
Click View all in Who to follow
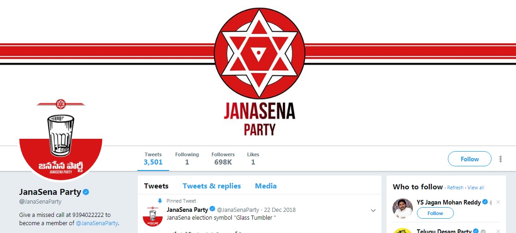tap(475, 188)
